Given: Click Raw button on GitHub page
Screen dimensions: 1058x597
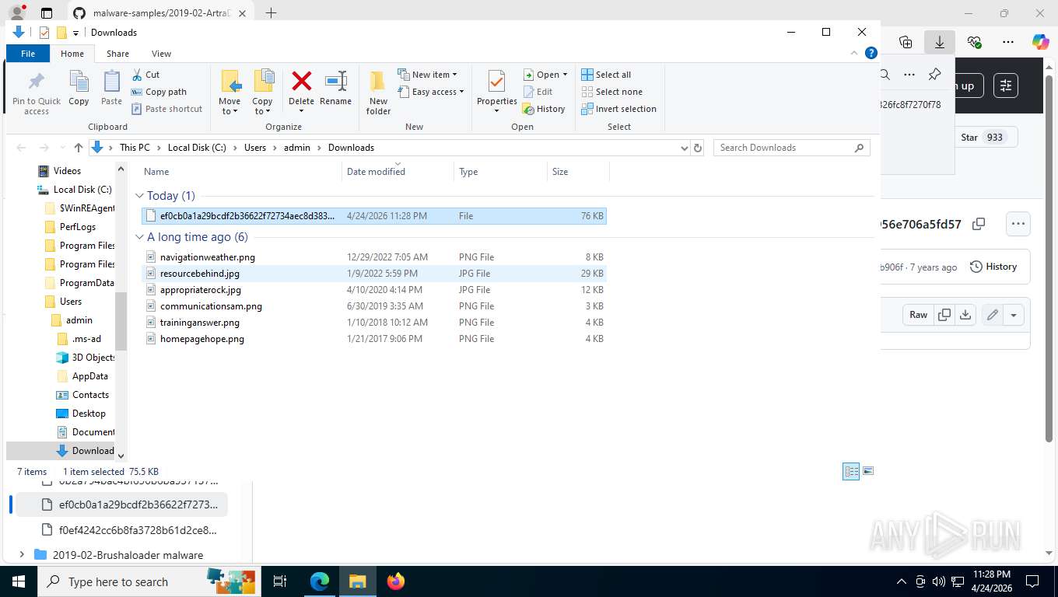Looking at the screenshot, I should pyautogui.click(x=918, y=315).
